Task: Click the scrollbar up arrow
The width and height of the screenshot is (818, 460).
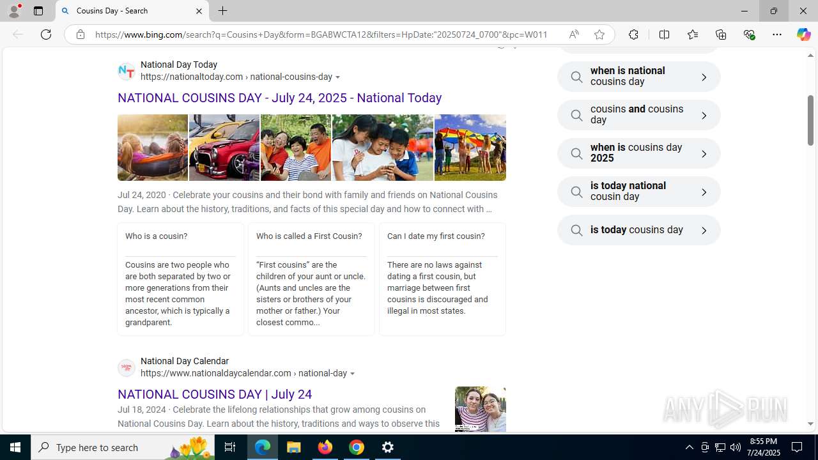Action: [810, 56]
